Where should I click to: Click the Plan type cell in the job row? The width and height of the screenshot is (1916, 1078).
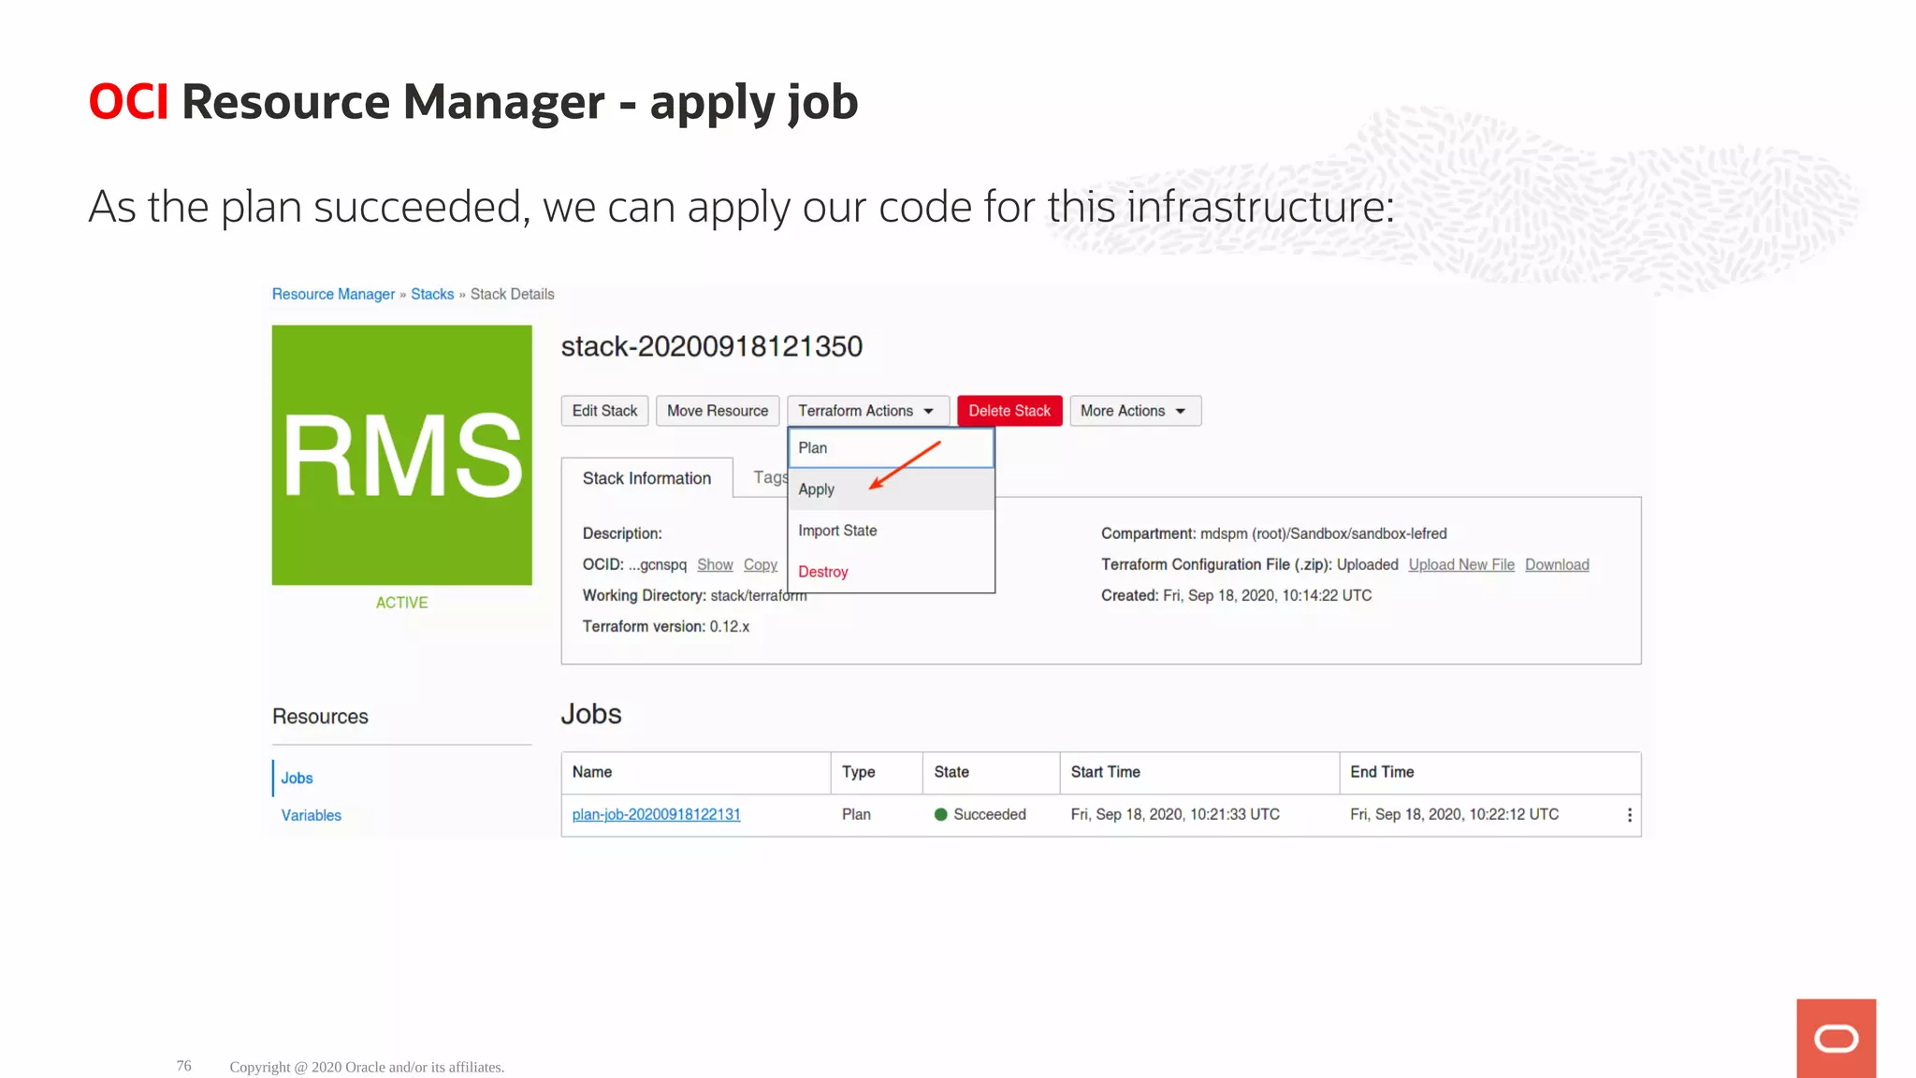pyautogui.click(x=856, y=815)
